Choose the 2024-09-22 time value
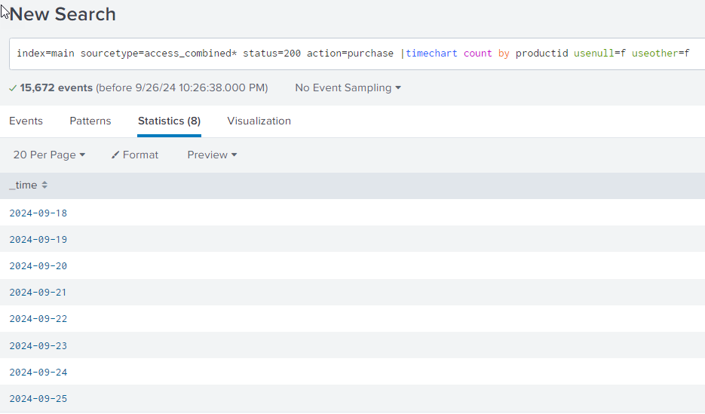The width and height of the screenshot is (705, 414). pyautogui.click(x=38, y=319)
